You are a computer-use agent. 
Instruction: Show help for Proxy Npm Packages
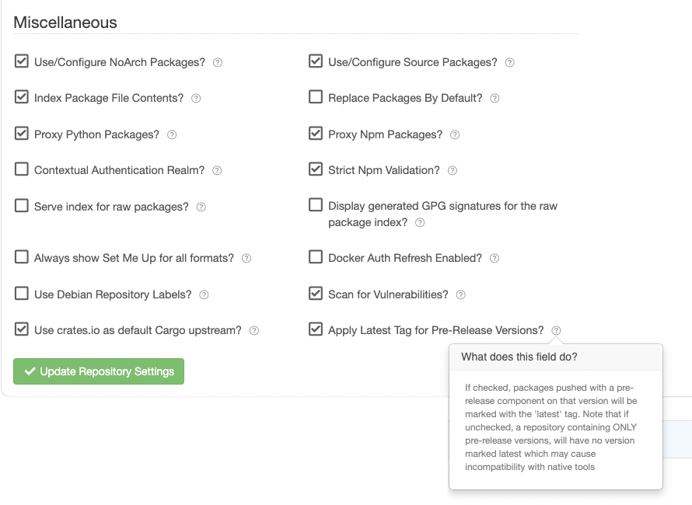(x=455, y=135)
